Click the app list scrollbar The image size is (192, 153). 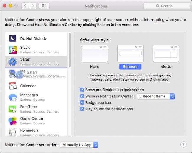click(70, 50)
